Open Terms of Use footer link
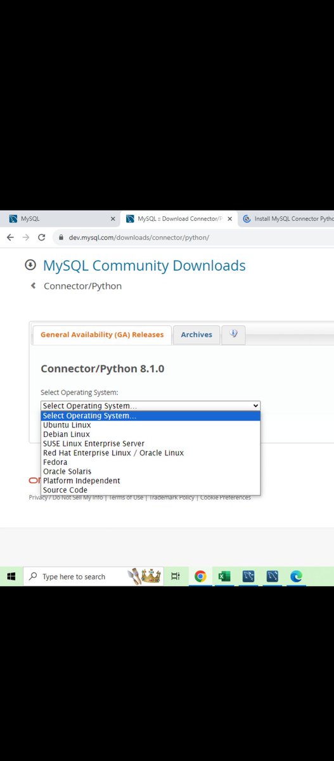 [x=126, y=498]
